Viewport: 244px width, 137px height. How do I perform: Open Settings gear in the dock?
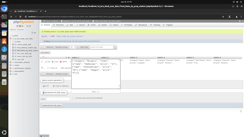click(x=4, y=58)
